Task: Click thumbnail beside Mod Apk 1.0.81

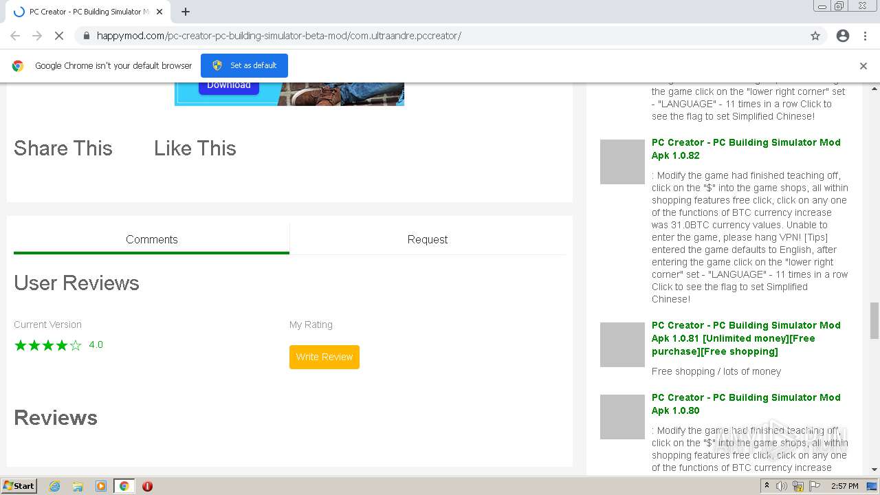Action: point(622,344)
